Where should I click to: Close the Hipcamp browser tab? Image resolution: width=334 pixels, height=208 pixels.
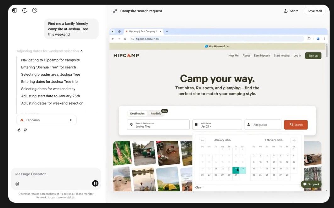pyautogui.click(x=161, y=31)
